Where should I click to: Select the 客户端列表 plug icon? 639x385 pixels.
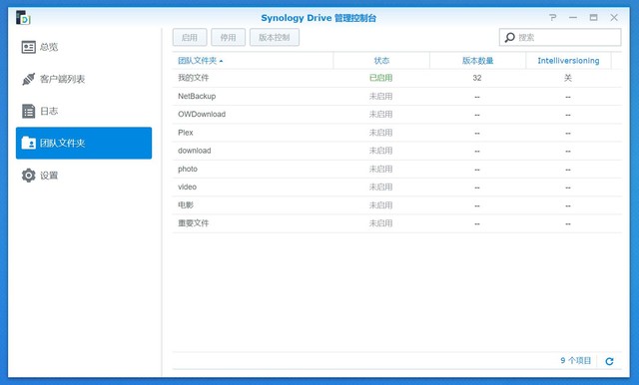coord(29,79)
